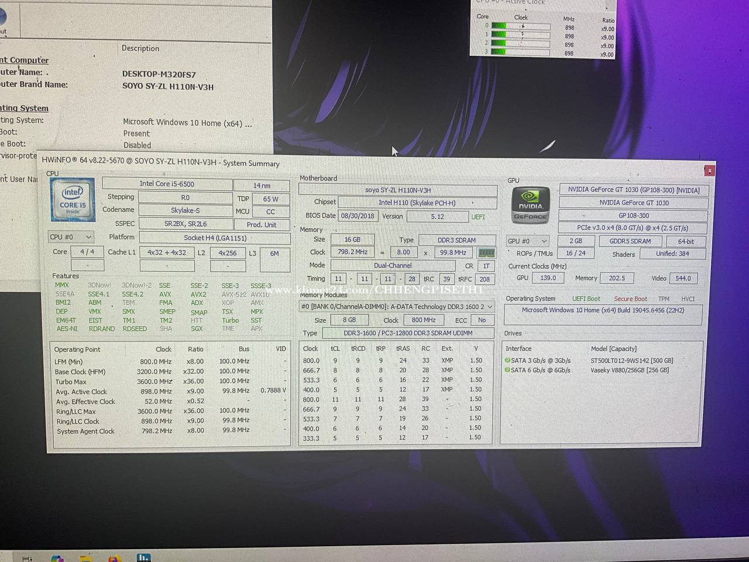Screen dimensions: 749x562
Task: Open Firefox from the taskbar
Action: pos(114,558)
